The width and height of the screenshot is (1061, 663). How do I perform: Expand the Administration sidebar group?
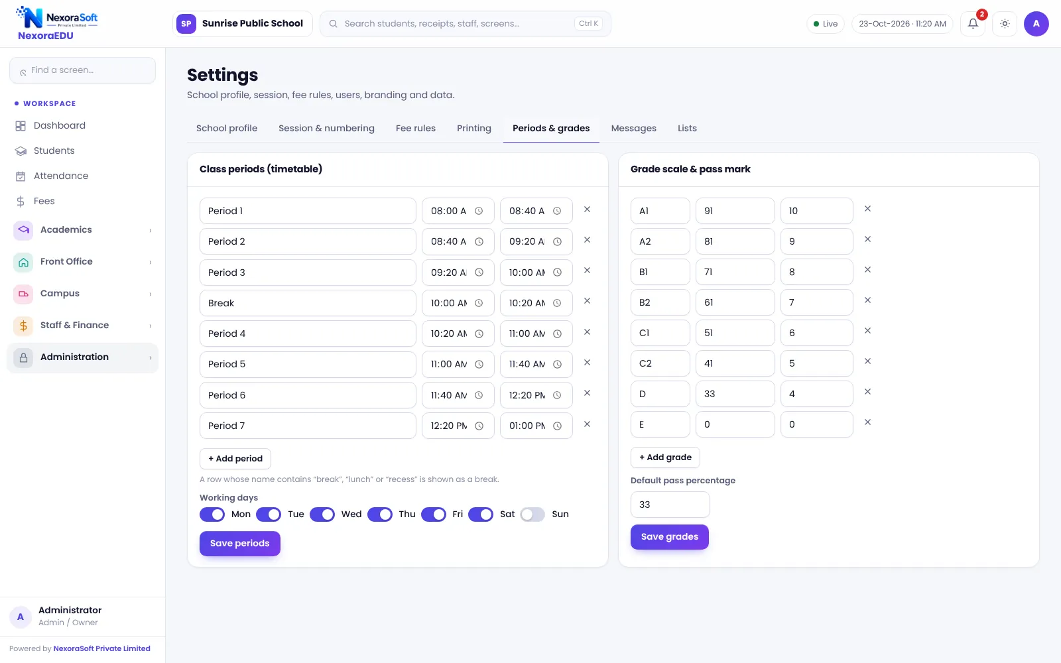click(82, 357)
